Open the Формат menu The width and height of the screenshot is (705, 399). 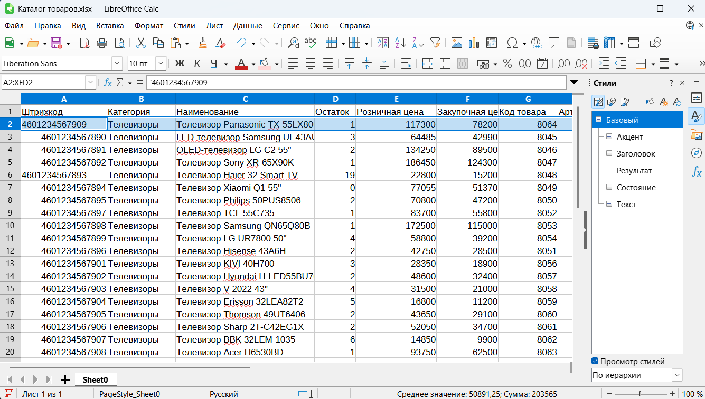tap(149, 25)
